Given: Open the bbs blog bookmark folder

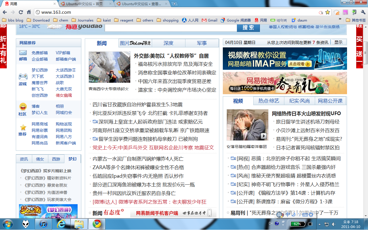Looking at the screenshot, I should [x=13, y=20].
